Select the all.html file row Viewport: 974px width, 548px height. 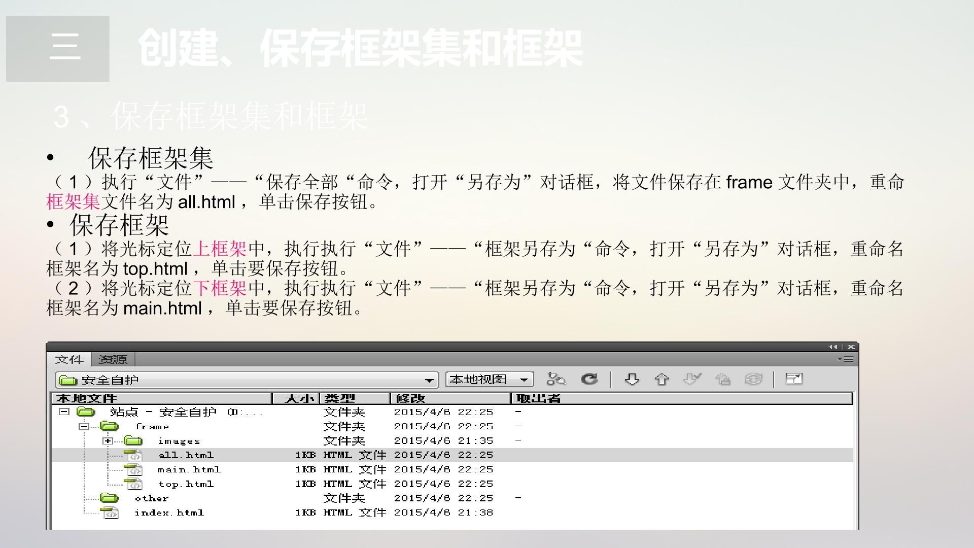[x=453, y=455]
